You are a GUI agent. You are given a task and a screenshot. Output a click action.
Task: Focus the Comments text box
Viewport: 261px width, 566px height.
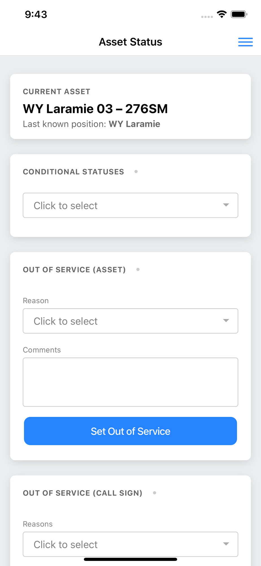click(130, 382)
